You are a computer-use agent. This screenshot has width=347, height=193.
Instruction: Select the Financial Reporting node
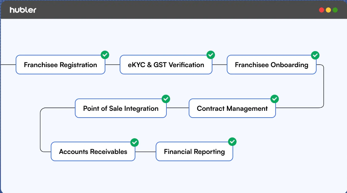tap(194, 151)
